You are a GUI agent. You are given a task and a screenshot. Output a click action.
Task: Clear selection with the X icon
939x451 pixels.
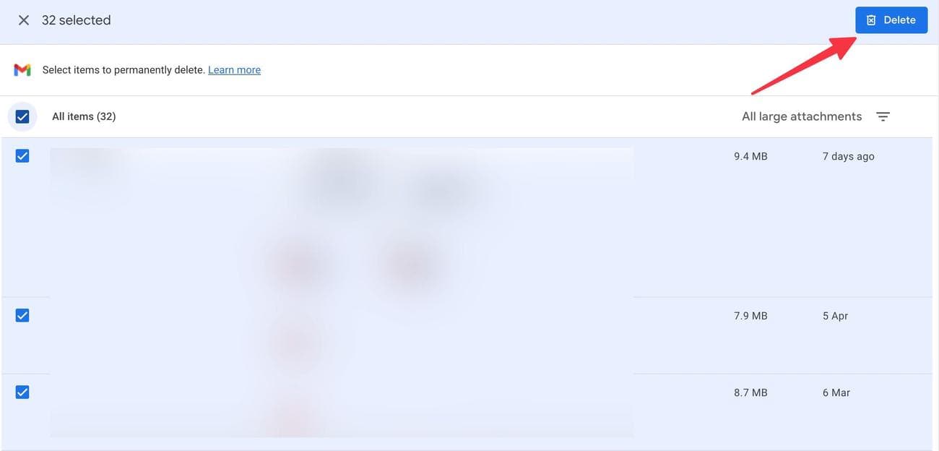point(24,20)
